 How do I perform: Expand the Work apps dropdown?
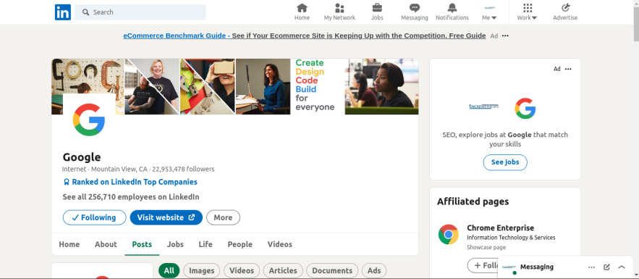[x=528, y=12]
